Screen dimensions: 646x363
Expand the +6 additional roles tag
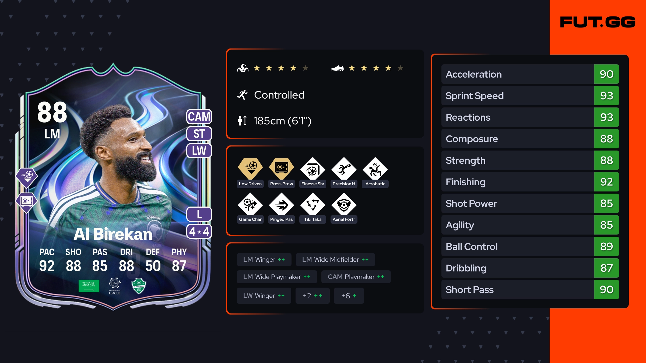coord(349,296)
